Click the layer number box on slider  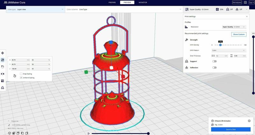[x=253, y=33]
